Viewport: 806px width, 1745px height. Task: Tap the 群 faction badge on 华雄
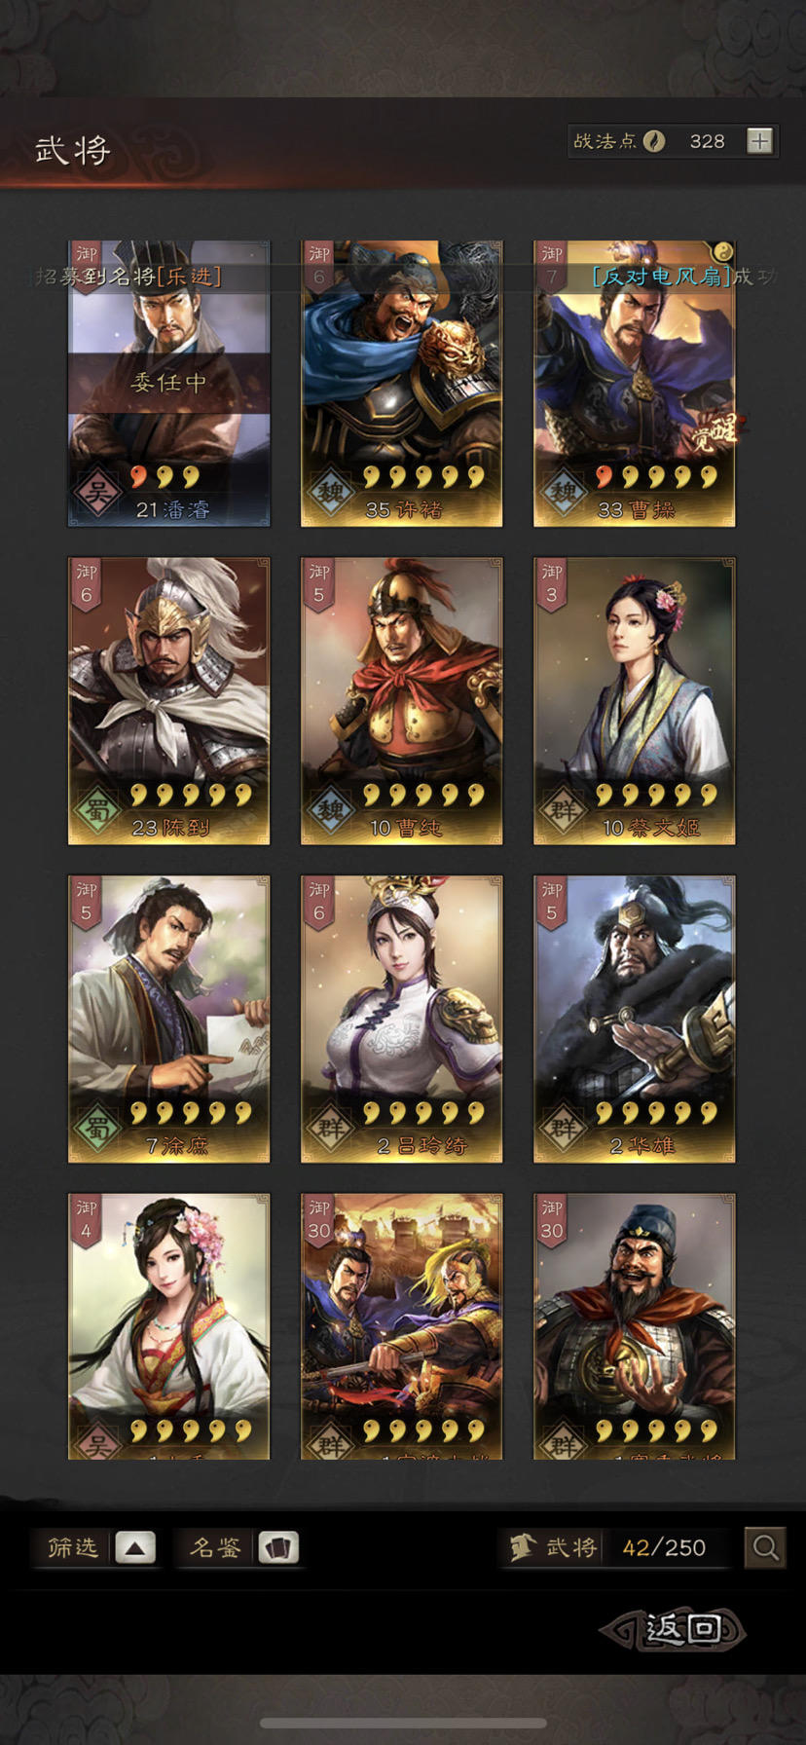point(563,1129)
